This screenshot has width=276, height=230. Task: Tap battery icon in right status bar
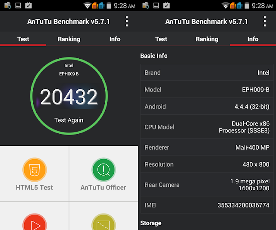247,6
